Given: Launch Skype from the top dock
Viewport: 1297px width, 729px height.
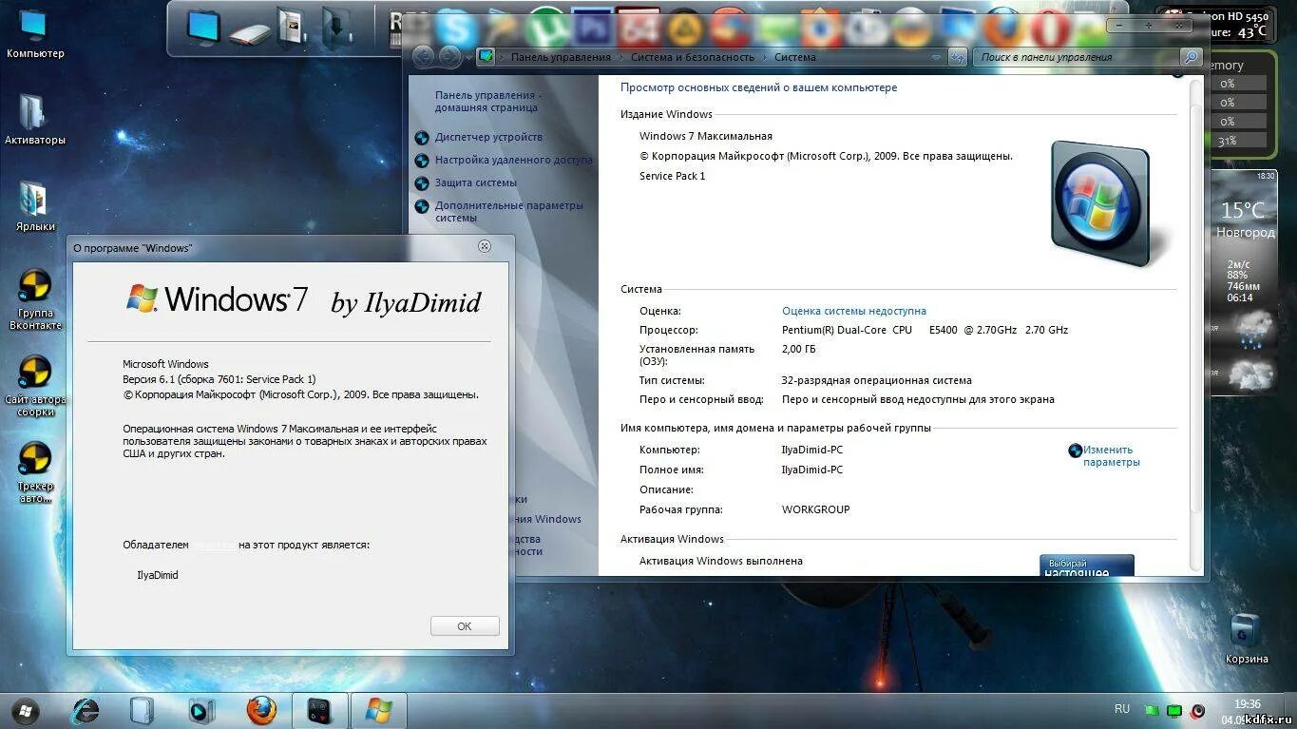Looking at the screenshot, I should click(456, 29).
